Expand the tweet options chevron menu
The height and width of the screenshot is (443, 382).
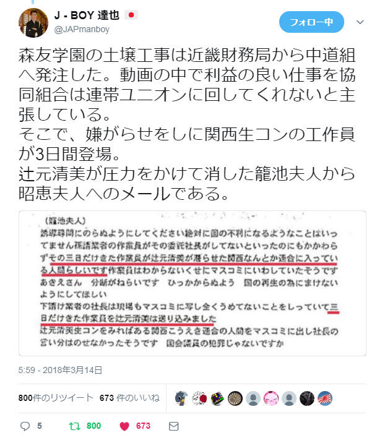coord(360,22)
